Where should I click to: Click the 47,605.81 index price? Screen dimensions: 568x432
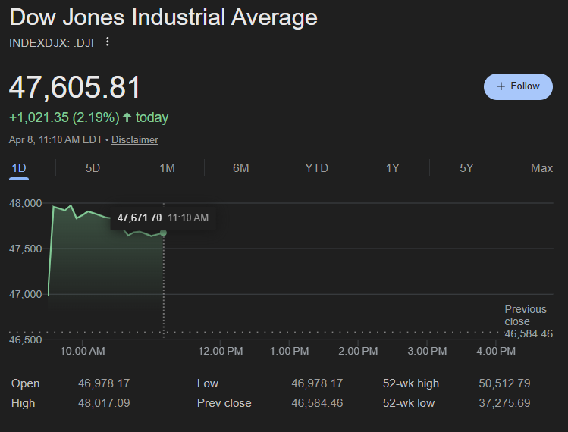(x=75, y=87)
